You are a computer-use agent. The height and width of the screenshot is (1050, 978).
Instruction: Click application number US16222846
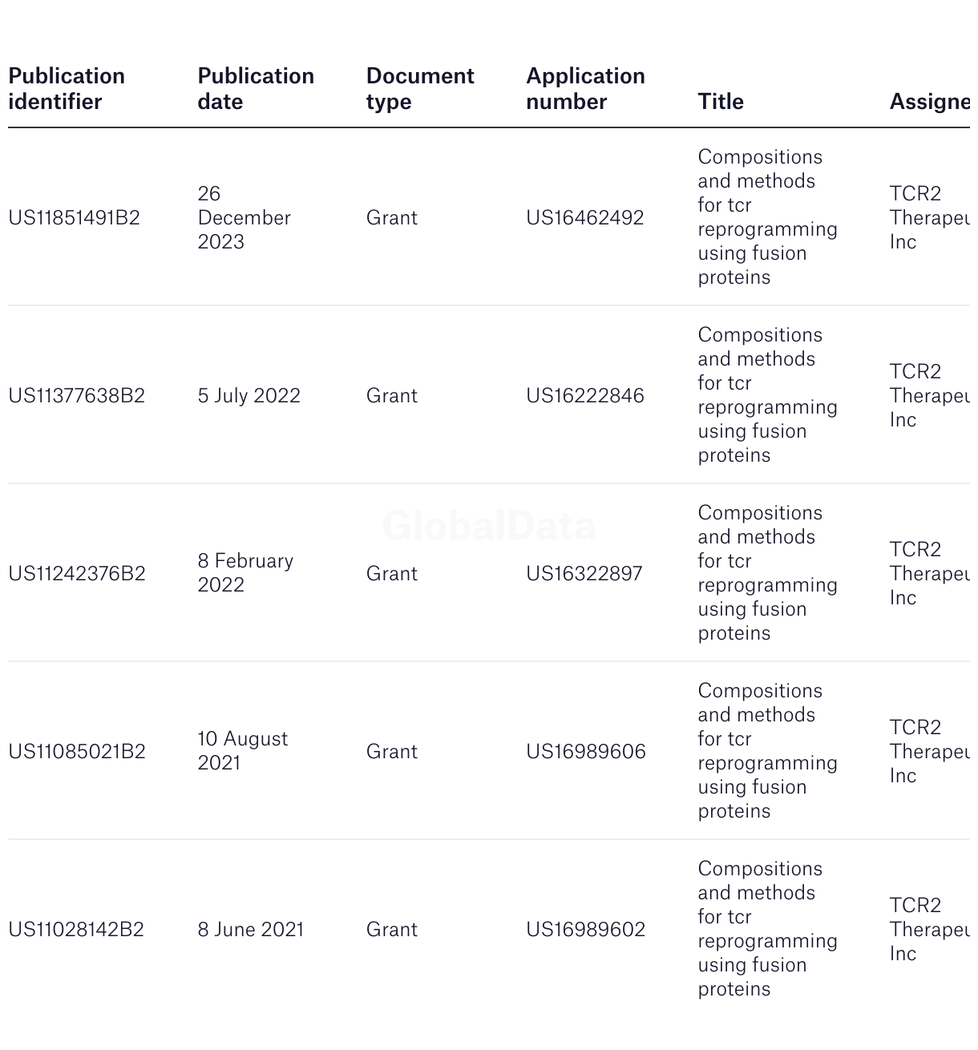tap(585, 396)
